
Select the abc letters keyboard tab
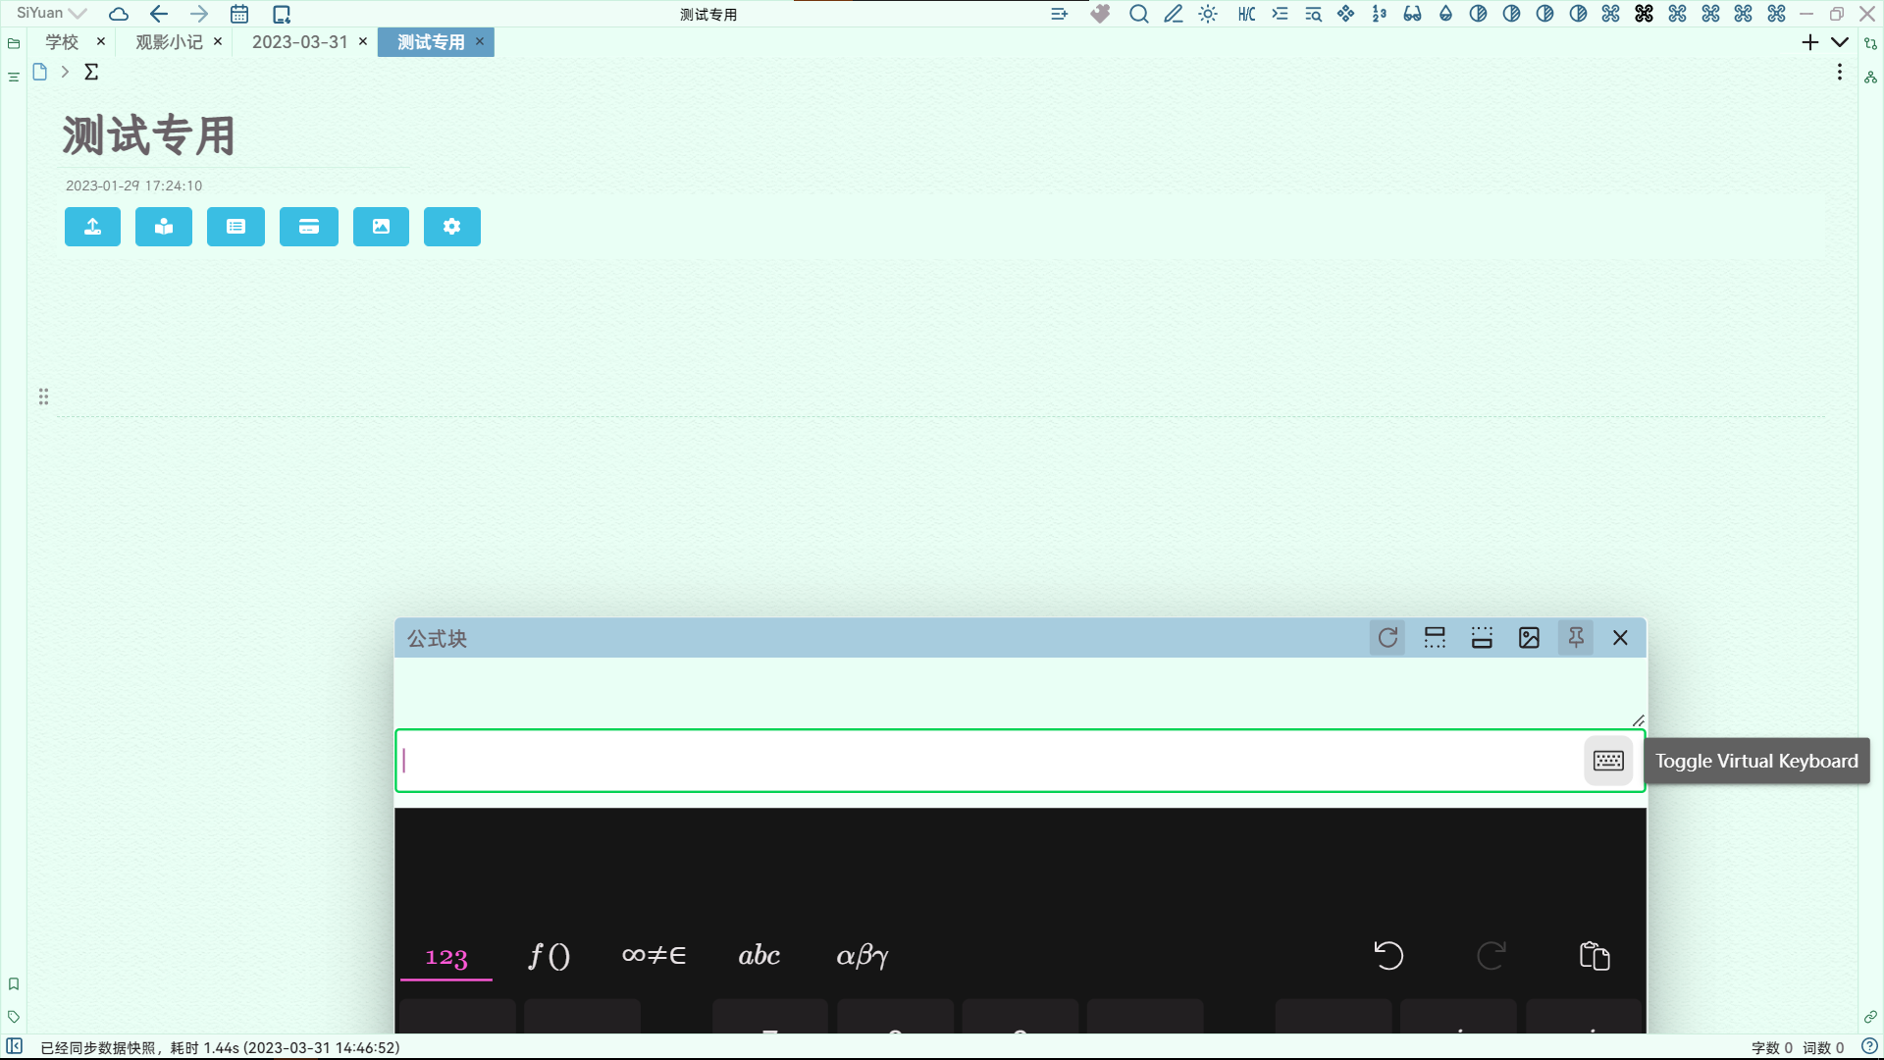point(759,955)
